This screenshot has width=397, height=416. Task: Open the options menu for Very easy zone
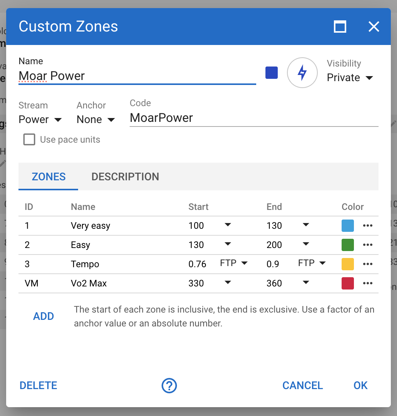[368, 226]
